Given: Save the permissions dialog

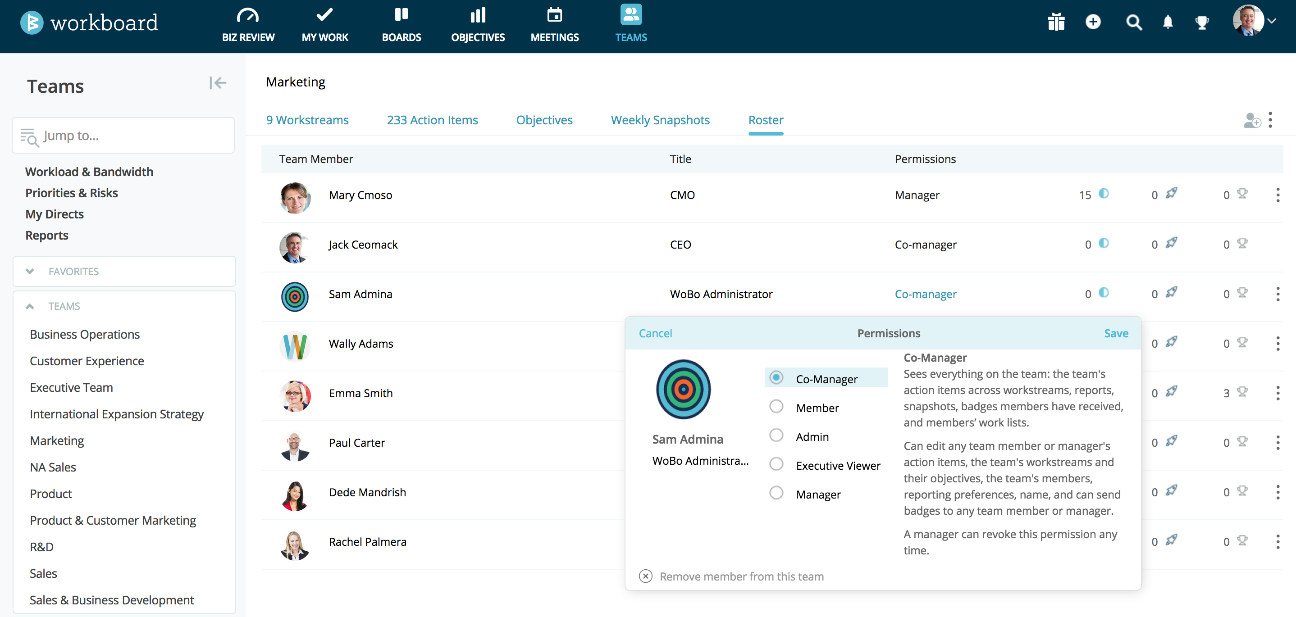Looking at the screenshot, I should click(x=1115, y=333).
